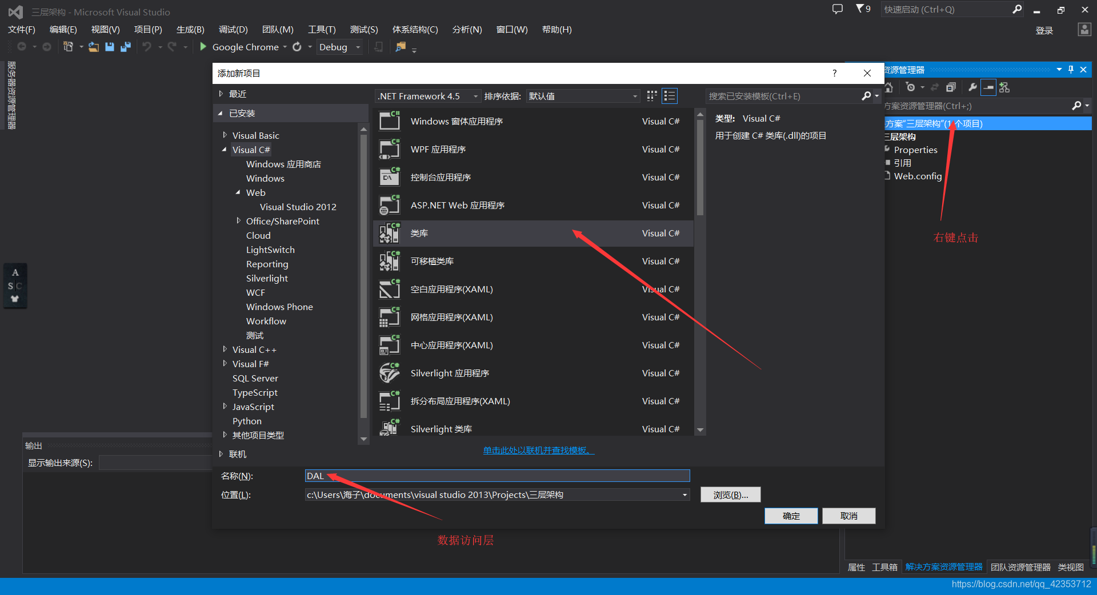Viewport: 1097px width, 595px height.
Task: Click the Save All icon
Action: click(126, 47)
